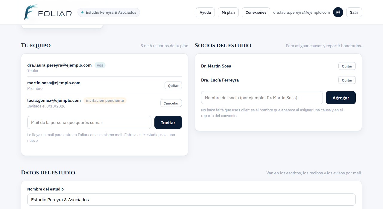Click the 'Miembro' role label

click(x=35, y=88)
